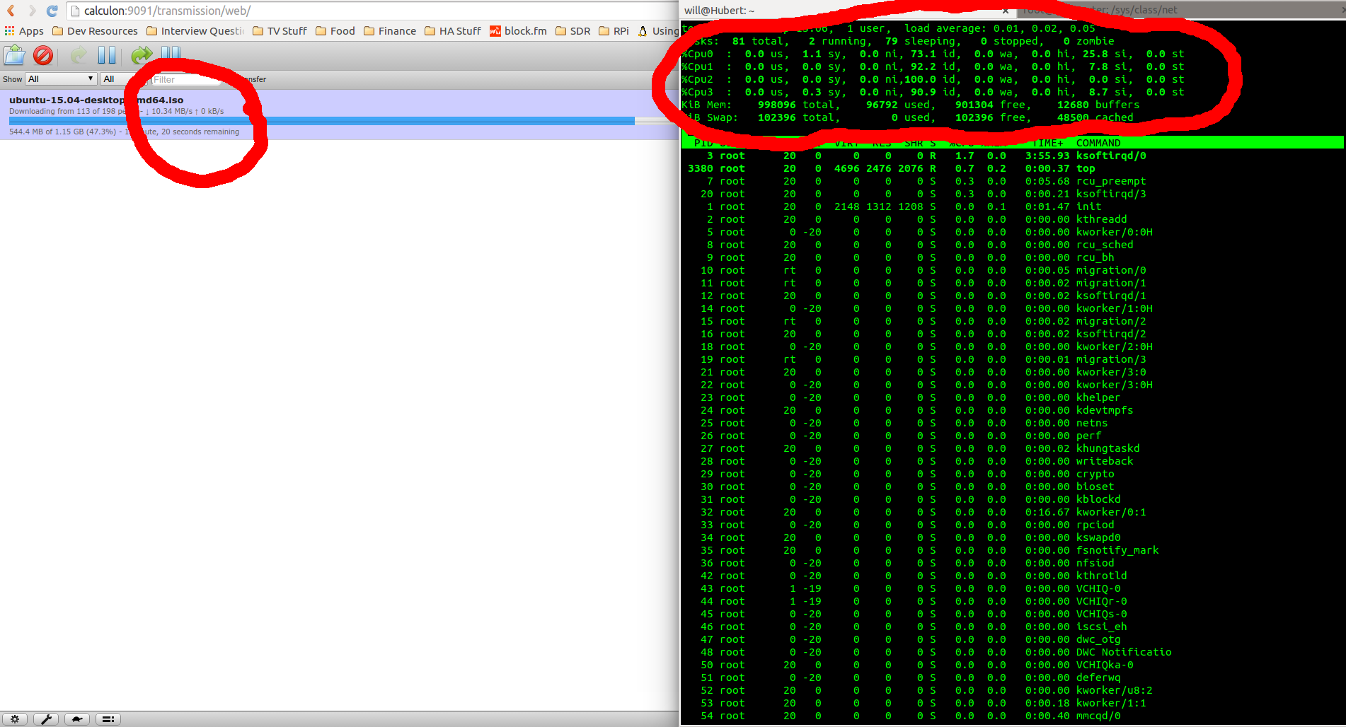Image resolution: width=1346 pixels, height=727 pixels.
Task: Click the 'Downloading from 113 of 198' peers line
Action: tap(116, 111)
